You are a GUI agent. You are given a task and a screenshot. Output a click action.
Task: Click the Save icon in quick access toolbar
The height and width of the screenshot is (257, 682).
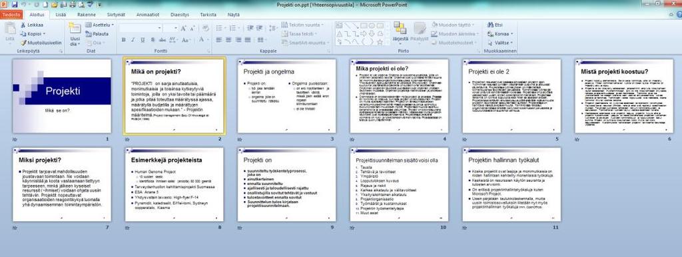(15, 5)
